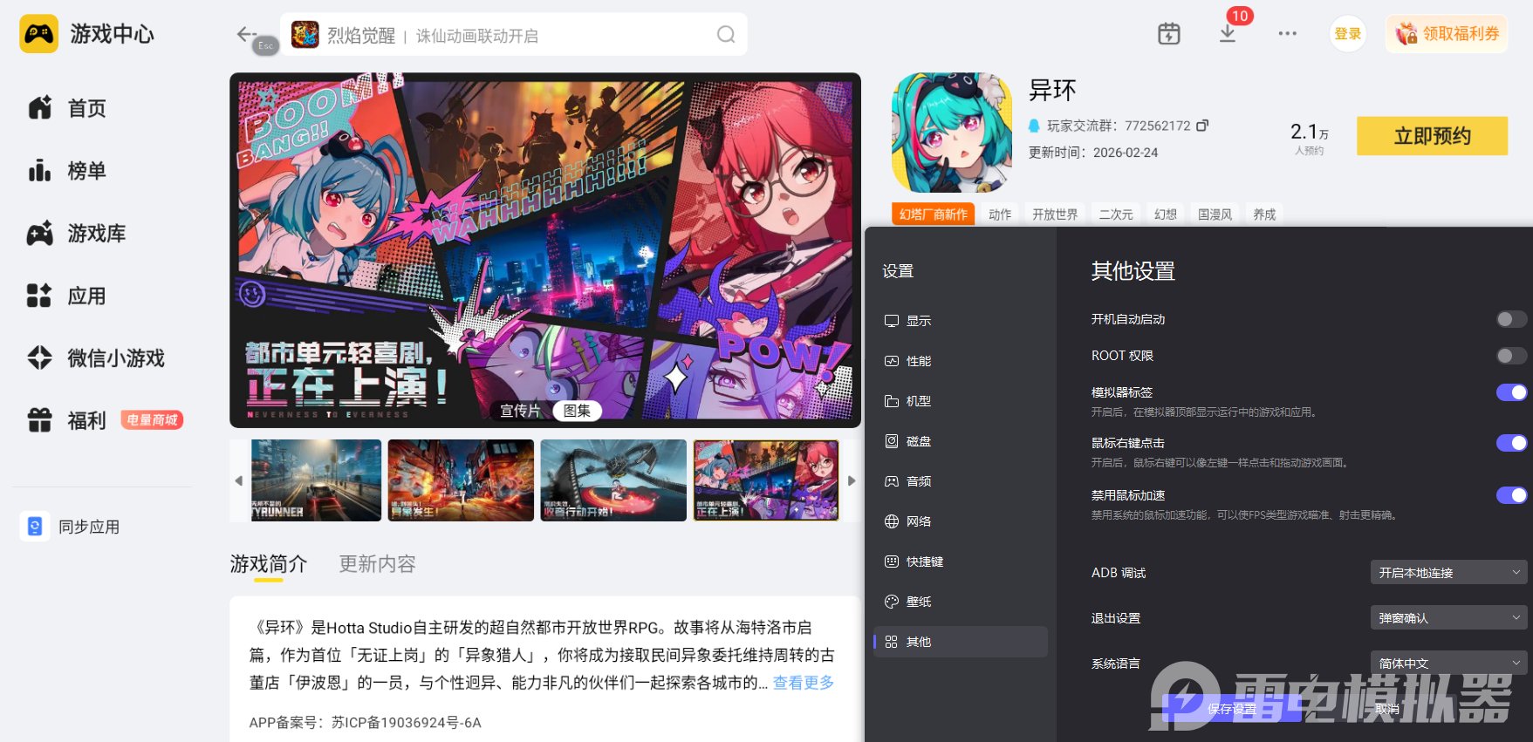Click the main comic banner image

[x=545, y=250]
